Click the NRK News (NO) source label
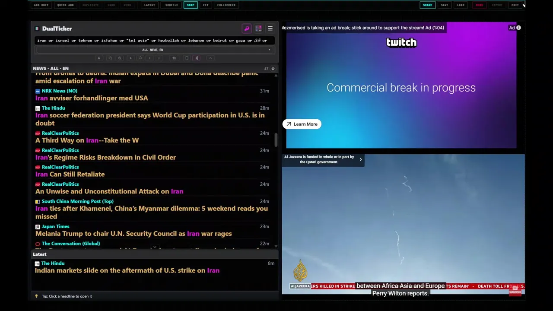Screen dimensions: 553x311 pos(59,91)
